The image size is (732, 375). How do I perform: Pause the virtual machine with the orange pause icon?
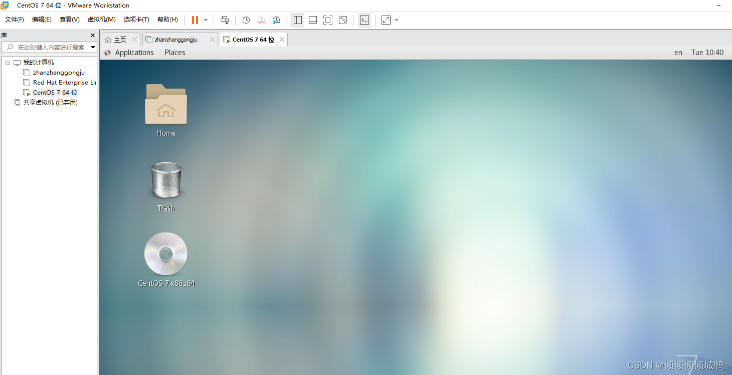(x=195, y=20)
